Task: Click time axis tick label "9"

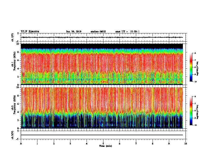Action: coord(169,144)
